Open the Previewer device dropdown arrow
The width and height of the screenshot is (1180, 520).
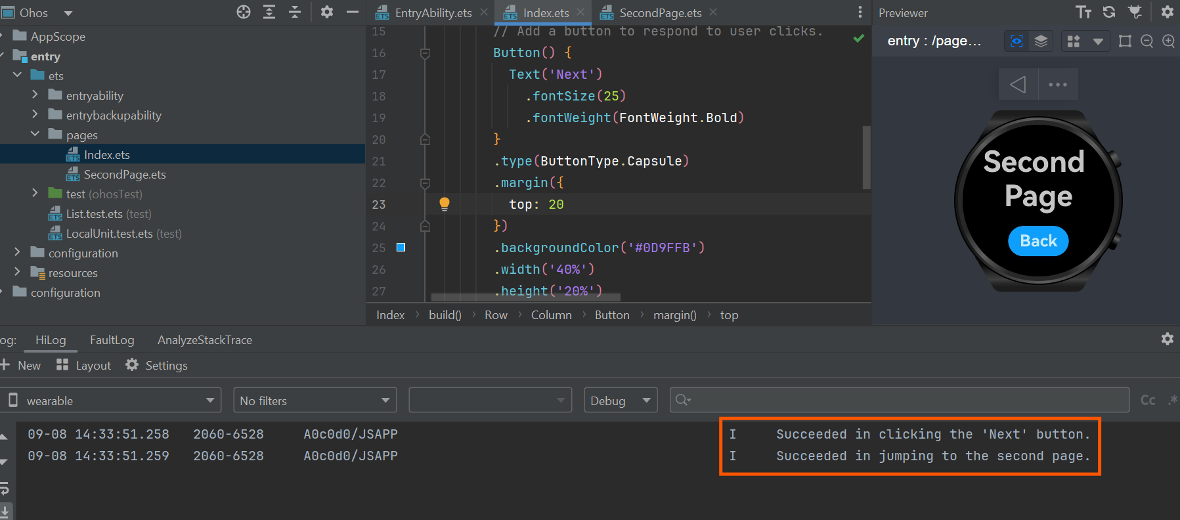point(1098,42)
